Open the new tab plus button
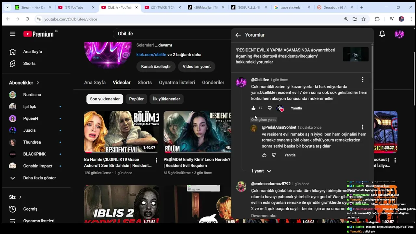This screenshot has width=416, height=234. 361,7
